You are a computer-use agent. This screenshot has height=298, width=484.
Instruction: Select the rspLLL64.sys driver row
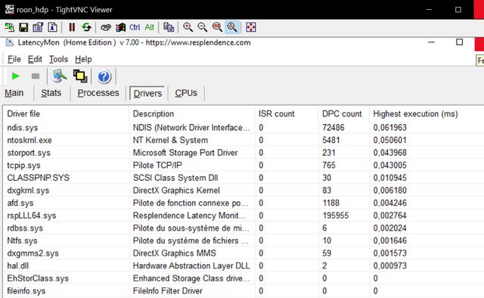(x=244, y=216)
